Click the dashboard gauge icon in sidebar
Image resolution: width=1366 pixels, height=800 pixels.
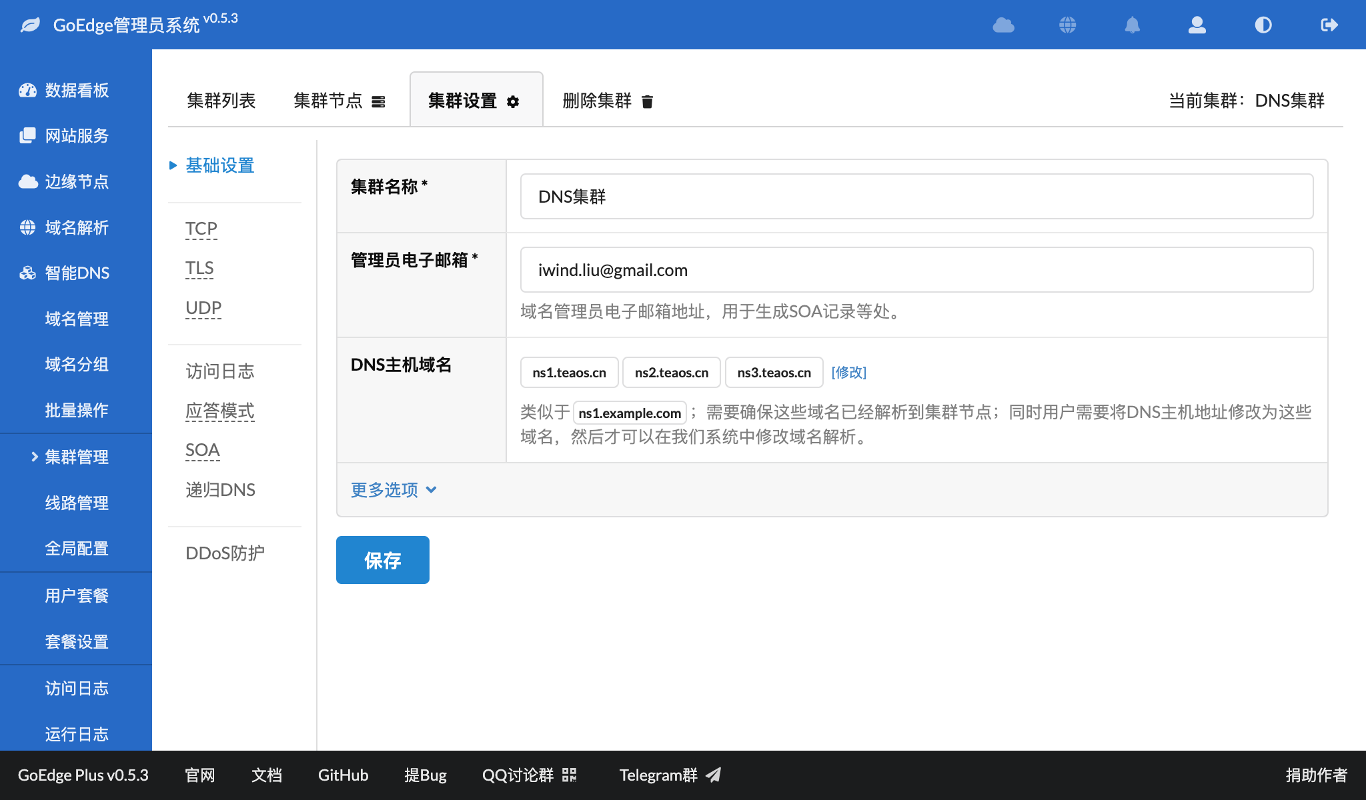pyautogui.click(x=28, y=91)
